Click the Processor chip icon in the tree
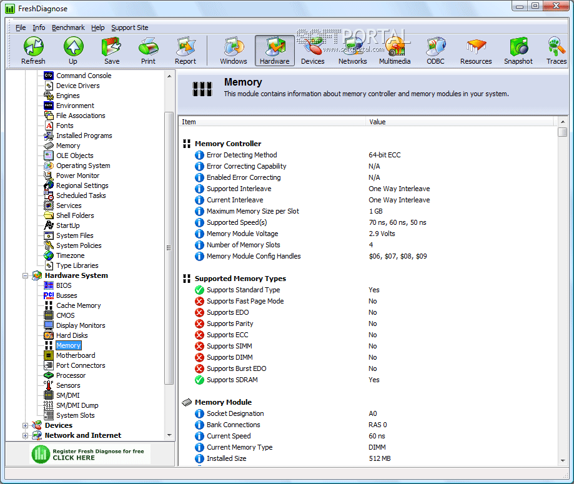The image size is (574, 484). (x=49, y=375)
